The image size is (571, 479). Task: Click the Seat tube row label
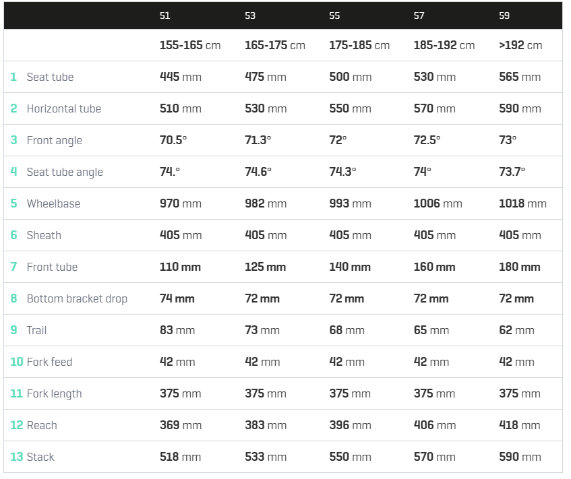coord(51,77)
